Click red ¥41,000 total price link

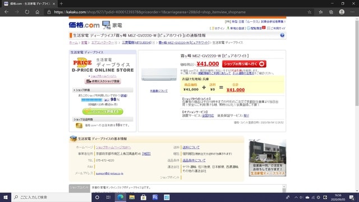click(x=236, y=90)
